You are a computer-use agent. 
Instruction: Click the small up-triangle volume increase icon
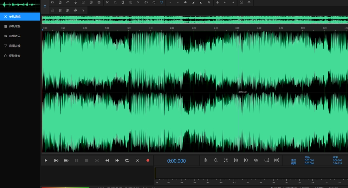point(178,2)
